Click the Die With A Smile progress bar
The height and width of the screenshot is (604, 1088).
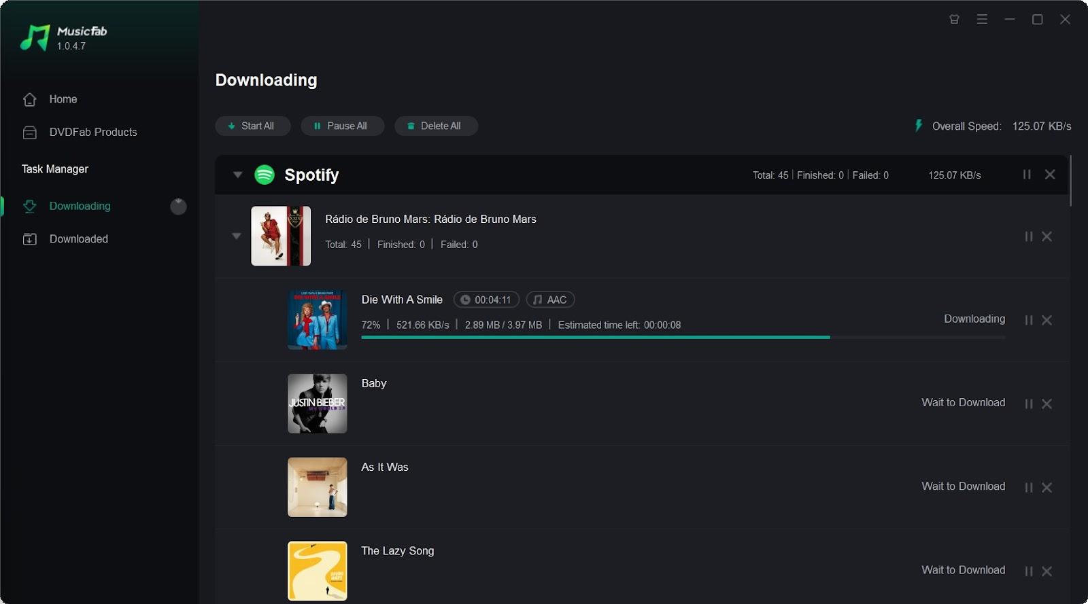pyautogui.click(x=683, y=337)
